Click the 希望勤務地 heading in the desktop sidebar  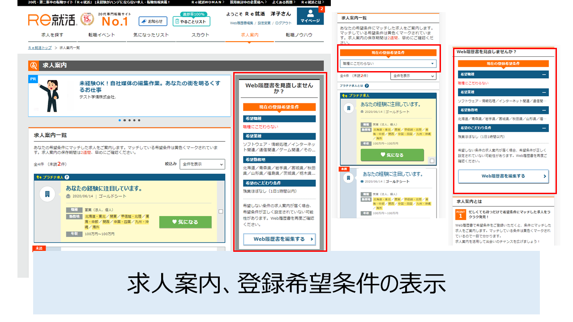279,159
